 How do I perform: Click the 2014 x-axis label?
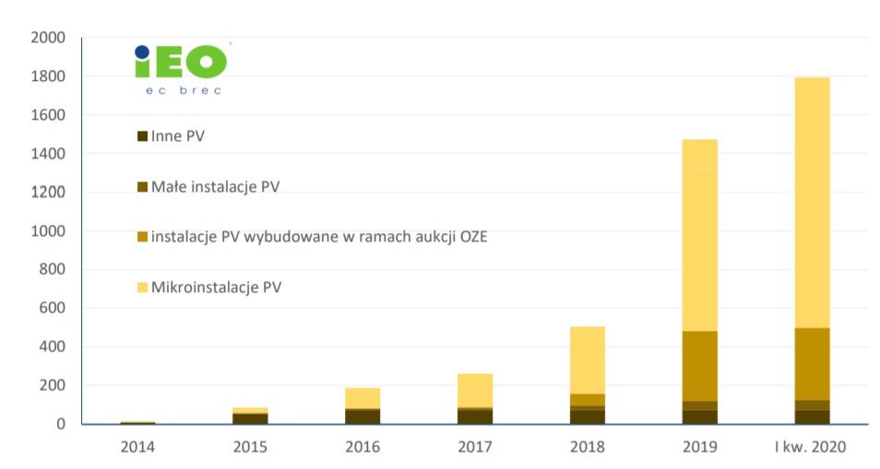[138, 446]
